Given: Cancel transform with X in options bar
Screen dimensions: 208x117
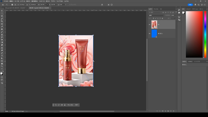Looking at the screenshot, I should (x=108, y=5).
